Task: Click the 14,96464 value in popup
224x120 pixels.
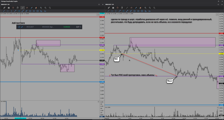Action: click(x=67, y=27)
